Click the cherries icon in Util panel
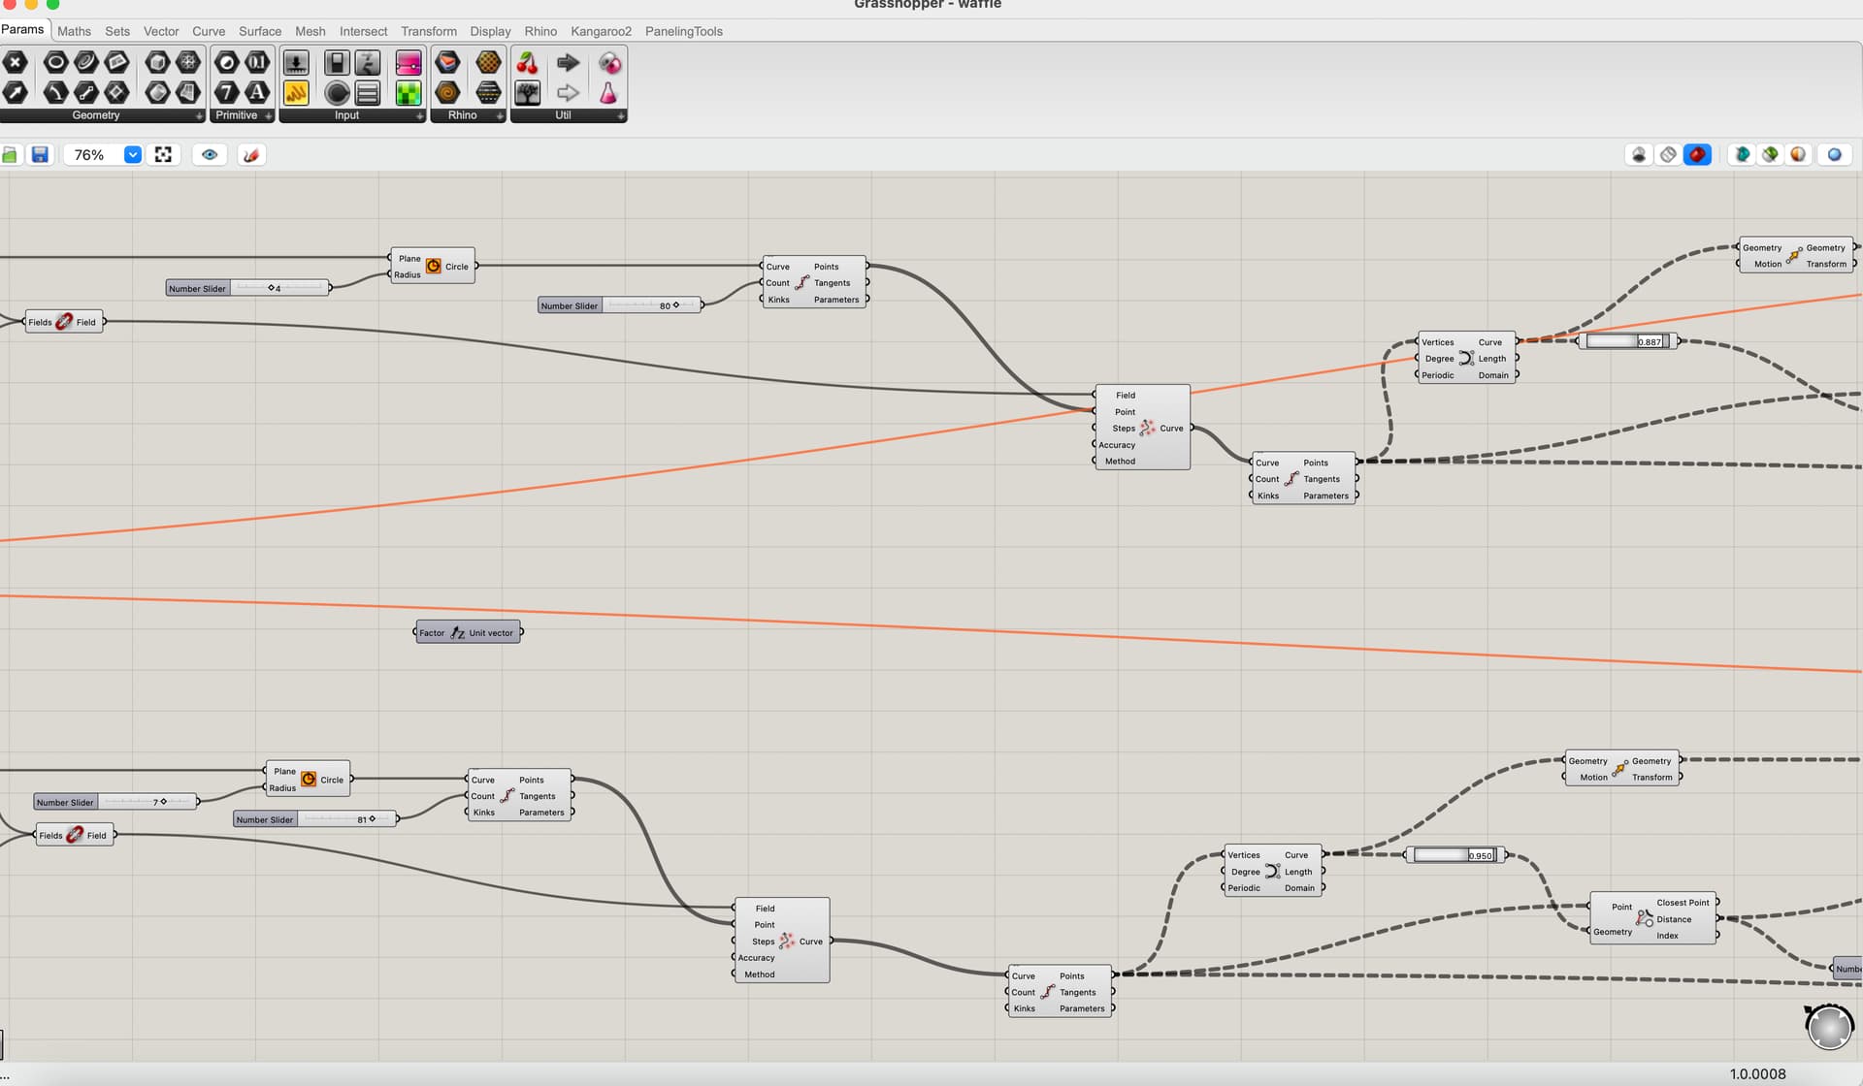Viewport: 1863px width, 1086px height. click(528, 63)
